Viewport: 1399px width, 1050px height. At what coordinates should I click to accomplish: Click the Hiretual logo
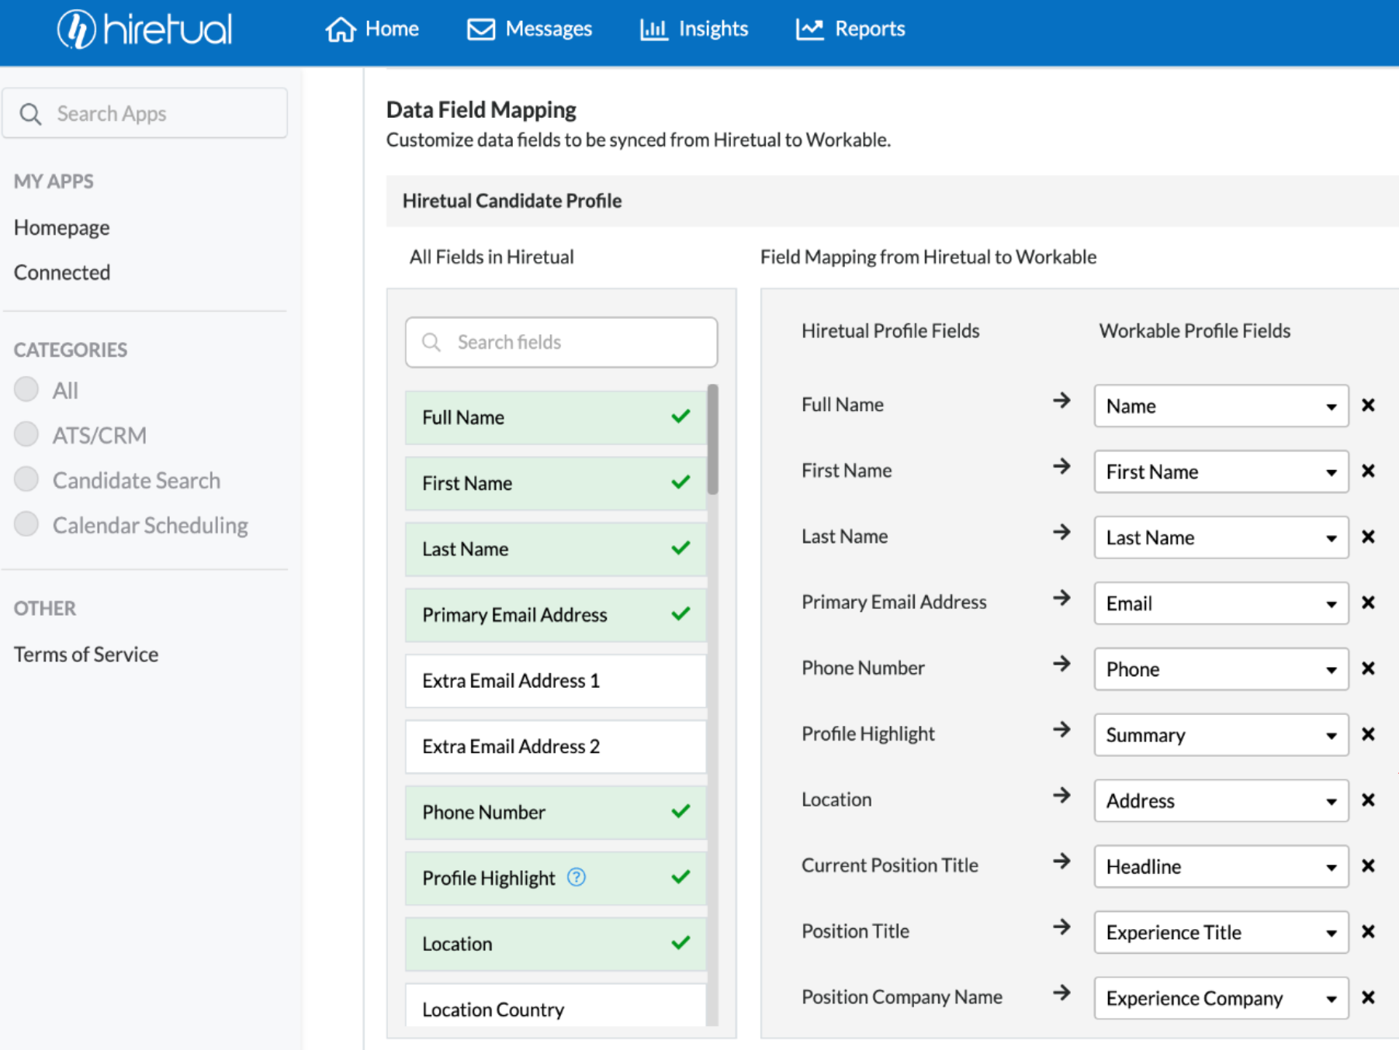tap(144, 29)
